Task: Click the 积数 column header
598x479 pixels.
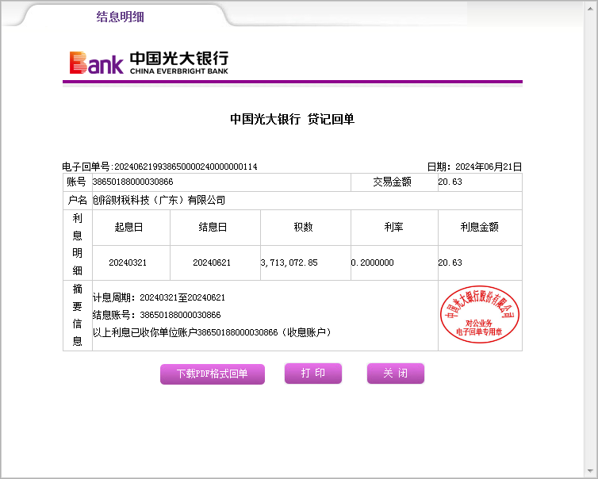Action: tap(303, 227)
